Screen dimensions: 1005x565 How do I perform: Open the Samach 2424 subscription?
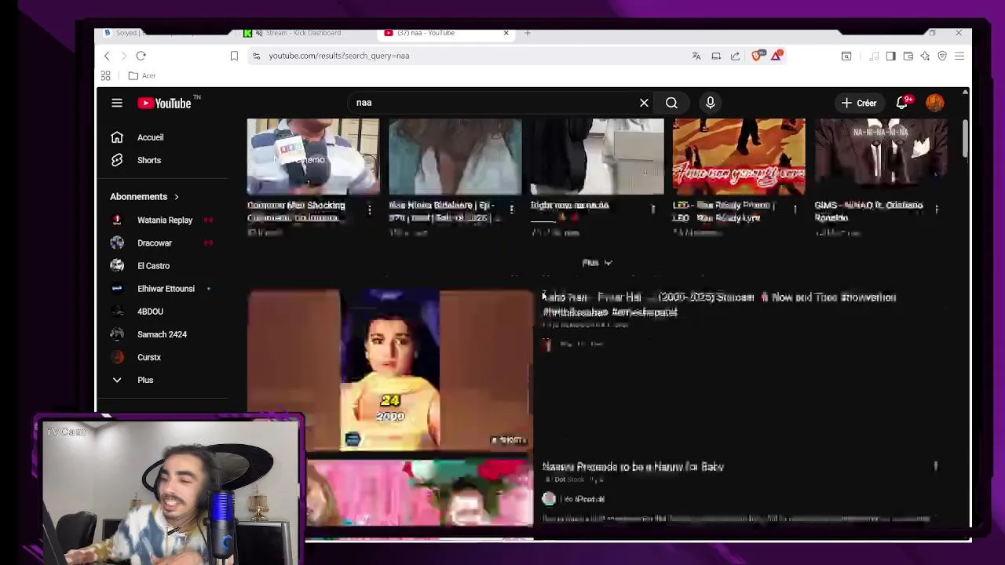click(x=162, y=334)
